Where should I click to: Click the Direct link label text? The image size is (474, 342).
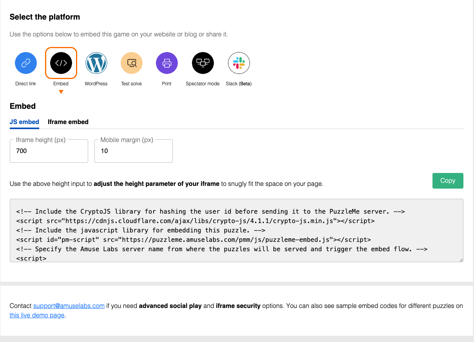tap(26, 84)
